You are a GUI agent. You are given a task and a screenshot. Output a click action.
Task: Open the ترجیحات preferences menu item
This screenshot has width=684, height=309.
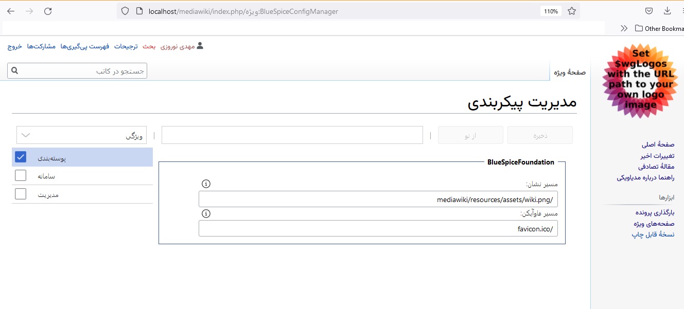pyautogui.click(x=126, y=46)
